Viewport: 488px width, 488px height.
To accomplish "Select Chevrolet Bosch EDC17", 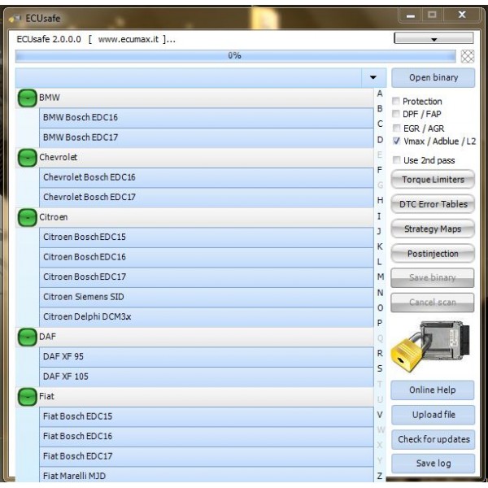I will 207,198.
